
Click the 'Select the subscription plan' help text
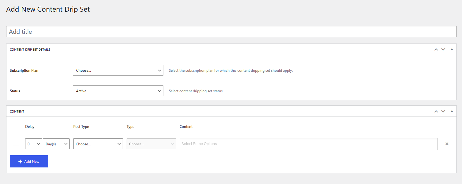pos(231,71)
